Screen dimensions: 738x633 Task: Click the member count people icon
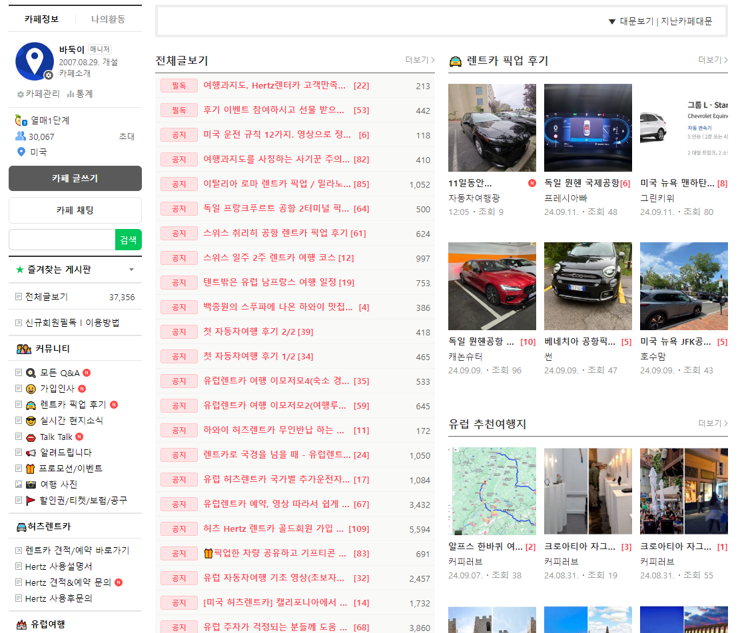pyautogui.click(x=21, y=136)
